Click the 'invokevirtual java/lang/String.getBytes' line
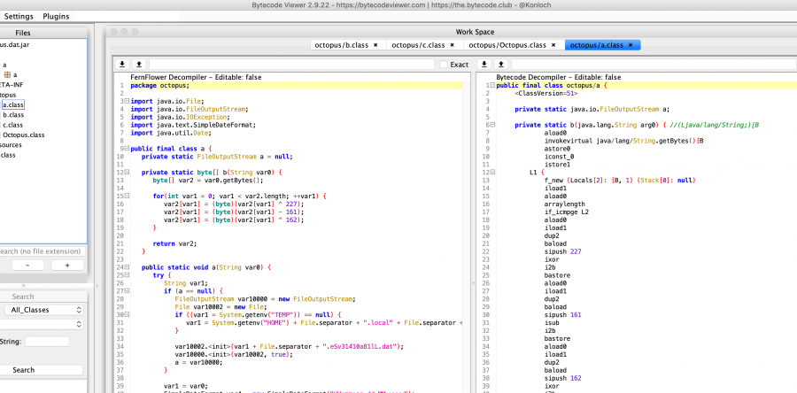Screen dimensions: 797x393 [x=623, y=141]
